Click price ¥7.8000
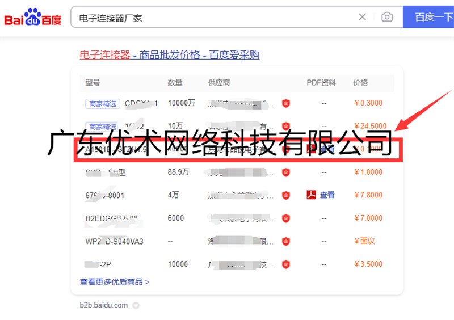 tap(368, 195)
